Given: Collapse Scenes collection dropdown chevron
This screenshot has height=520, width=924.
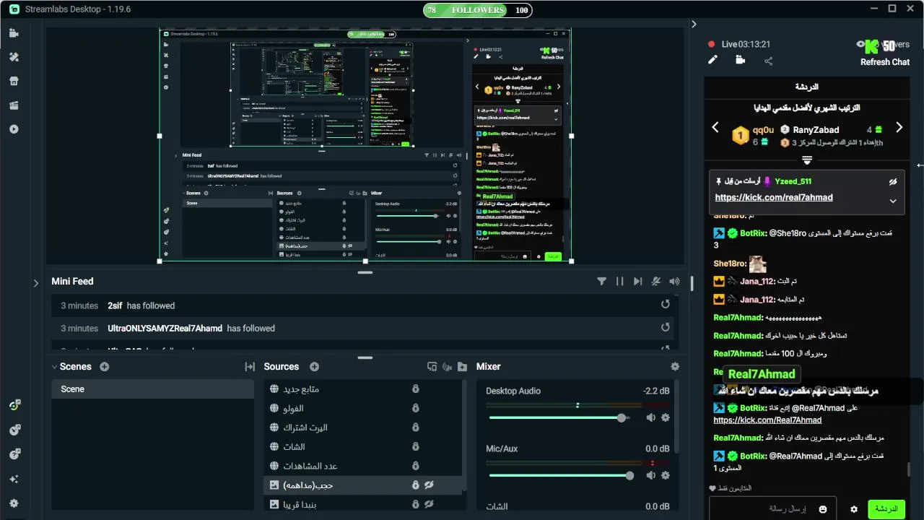Looking at the screenshot, I should pos(54,367).
